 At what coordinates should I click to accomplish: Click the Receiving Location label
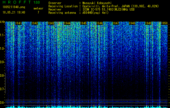pos(63,6)
